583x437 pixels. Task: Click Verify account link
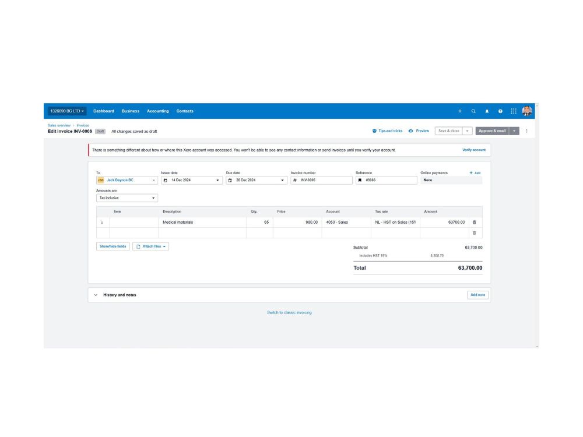pos(473,150)
